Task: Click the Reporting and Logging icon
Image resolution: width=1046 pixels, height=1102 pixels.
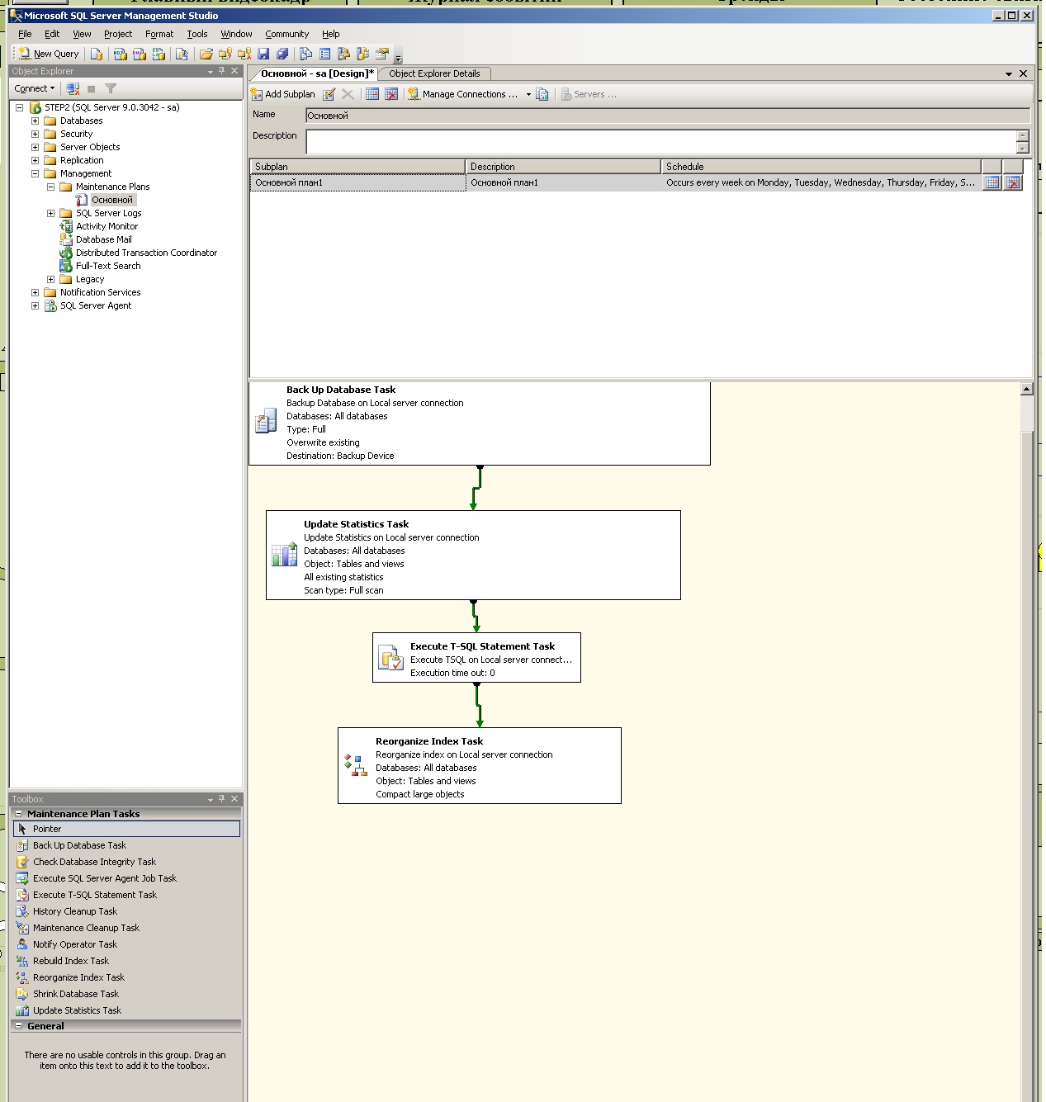Action: coord(542,95)
